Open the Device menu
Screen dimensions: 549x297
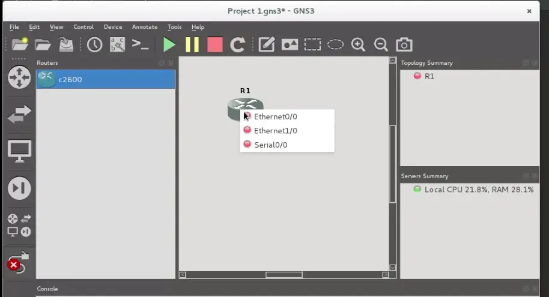pyautogui.click(x=113, y=27)
